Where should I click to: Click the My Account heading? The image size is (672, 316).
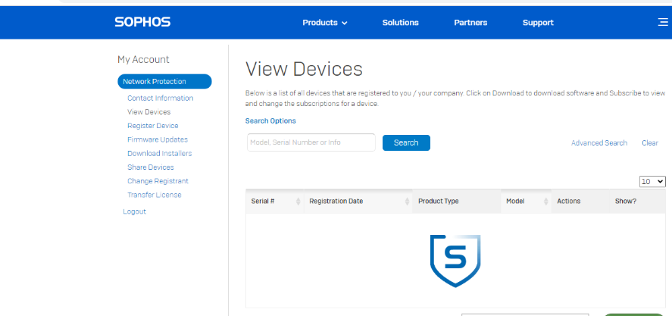(x=143, y=59)
